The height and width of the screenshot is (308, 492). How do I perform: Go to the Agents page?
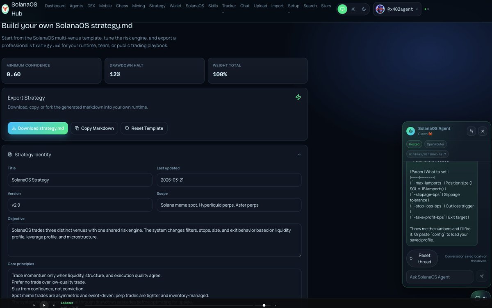click(76, 6)
